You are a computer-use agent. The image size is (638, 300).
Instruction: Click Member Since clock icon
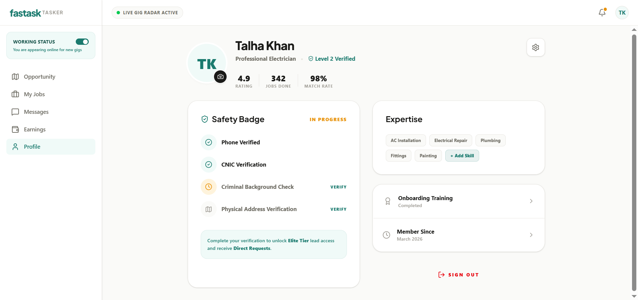pyautogui.click(x=386, y=235)
